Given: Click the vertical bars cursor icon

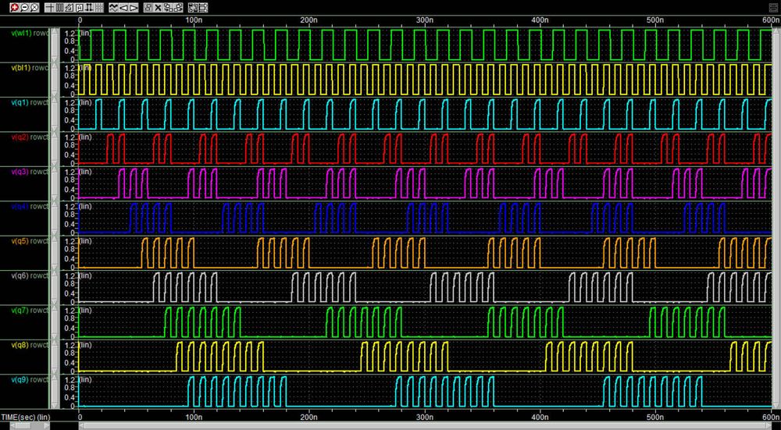Looking at the screenshot, I should pyautogui.click(x=59, y=7).
